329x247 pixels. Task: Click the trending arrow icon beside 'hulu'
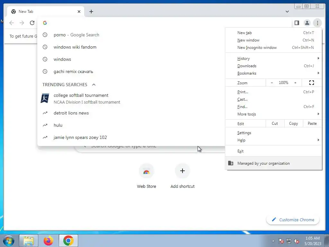[45, 125]
